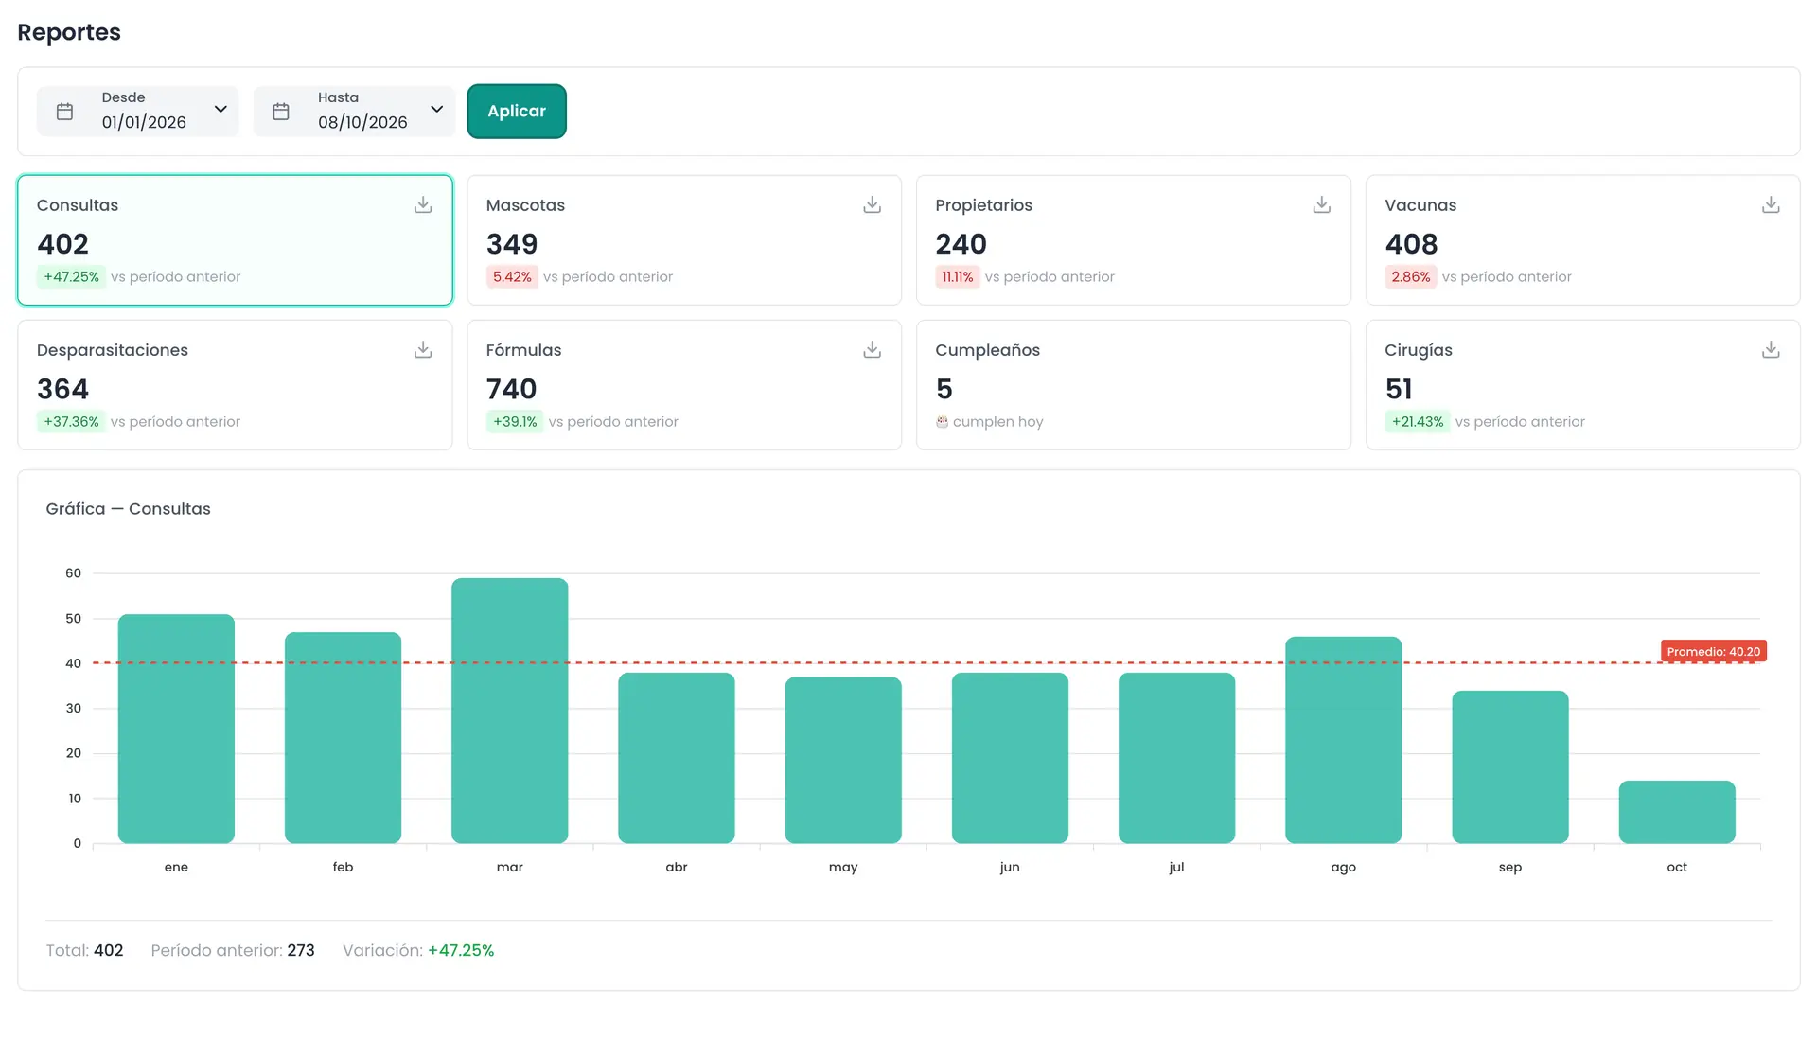Click the jun bar in chart
The image size is (1817, 1038).
1010,758
